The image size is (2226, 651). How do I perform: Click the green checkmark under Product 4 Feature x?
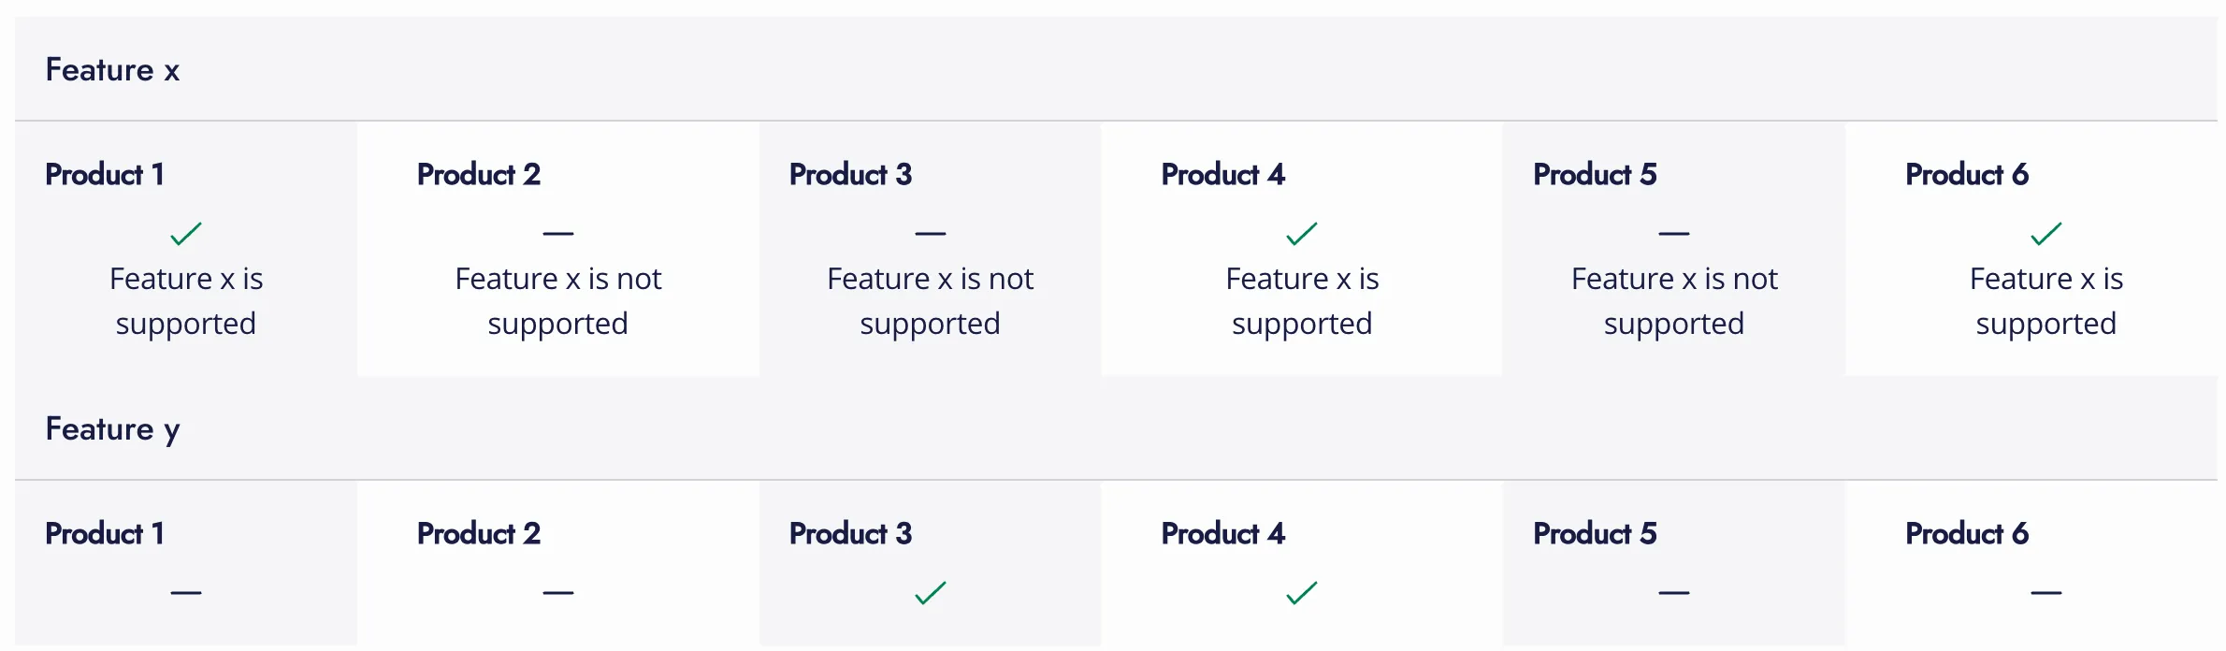pyautogui.click(x=1302, y=233)
